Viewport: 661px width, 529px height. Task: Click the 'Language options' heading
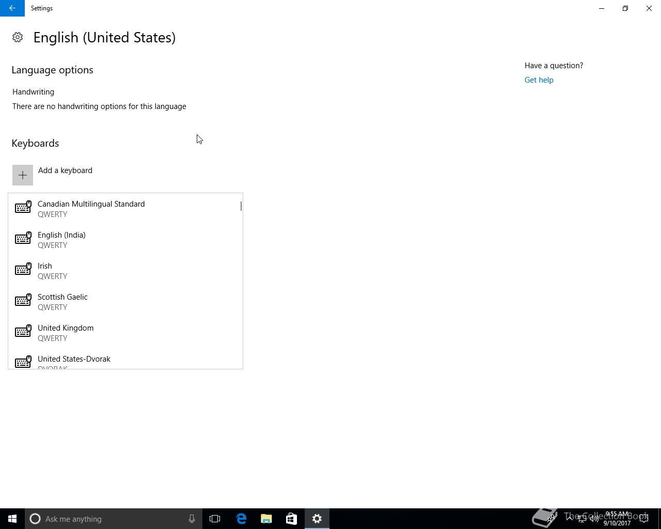[52, 70]
